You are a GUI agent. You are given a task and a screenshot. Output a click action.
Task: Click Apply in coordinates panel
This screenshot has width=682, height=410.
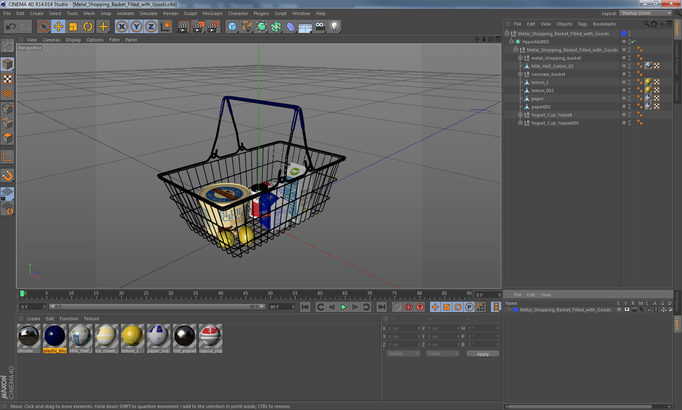click(x=483, y=354)
